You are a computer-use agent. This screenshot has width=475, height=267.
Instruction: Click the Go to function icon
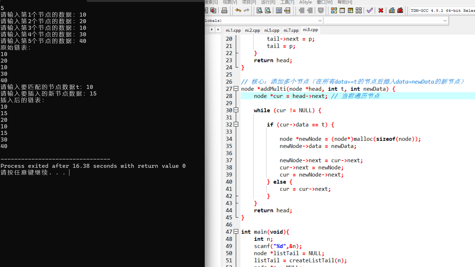coord(279,11)
